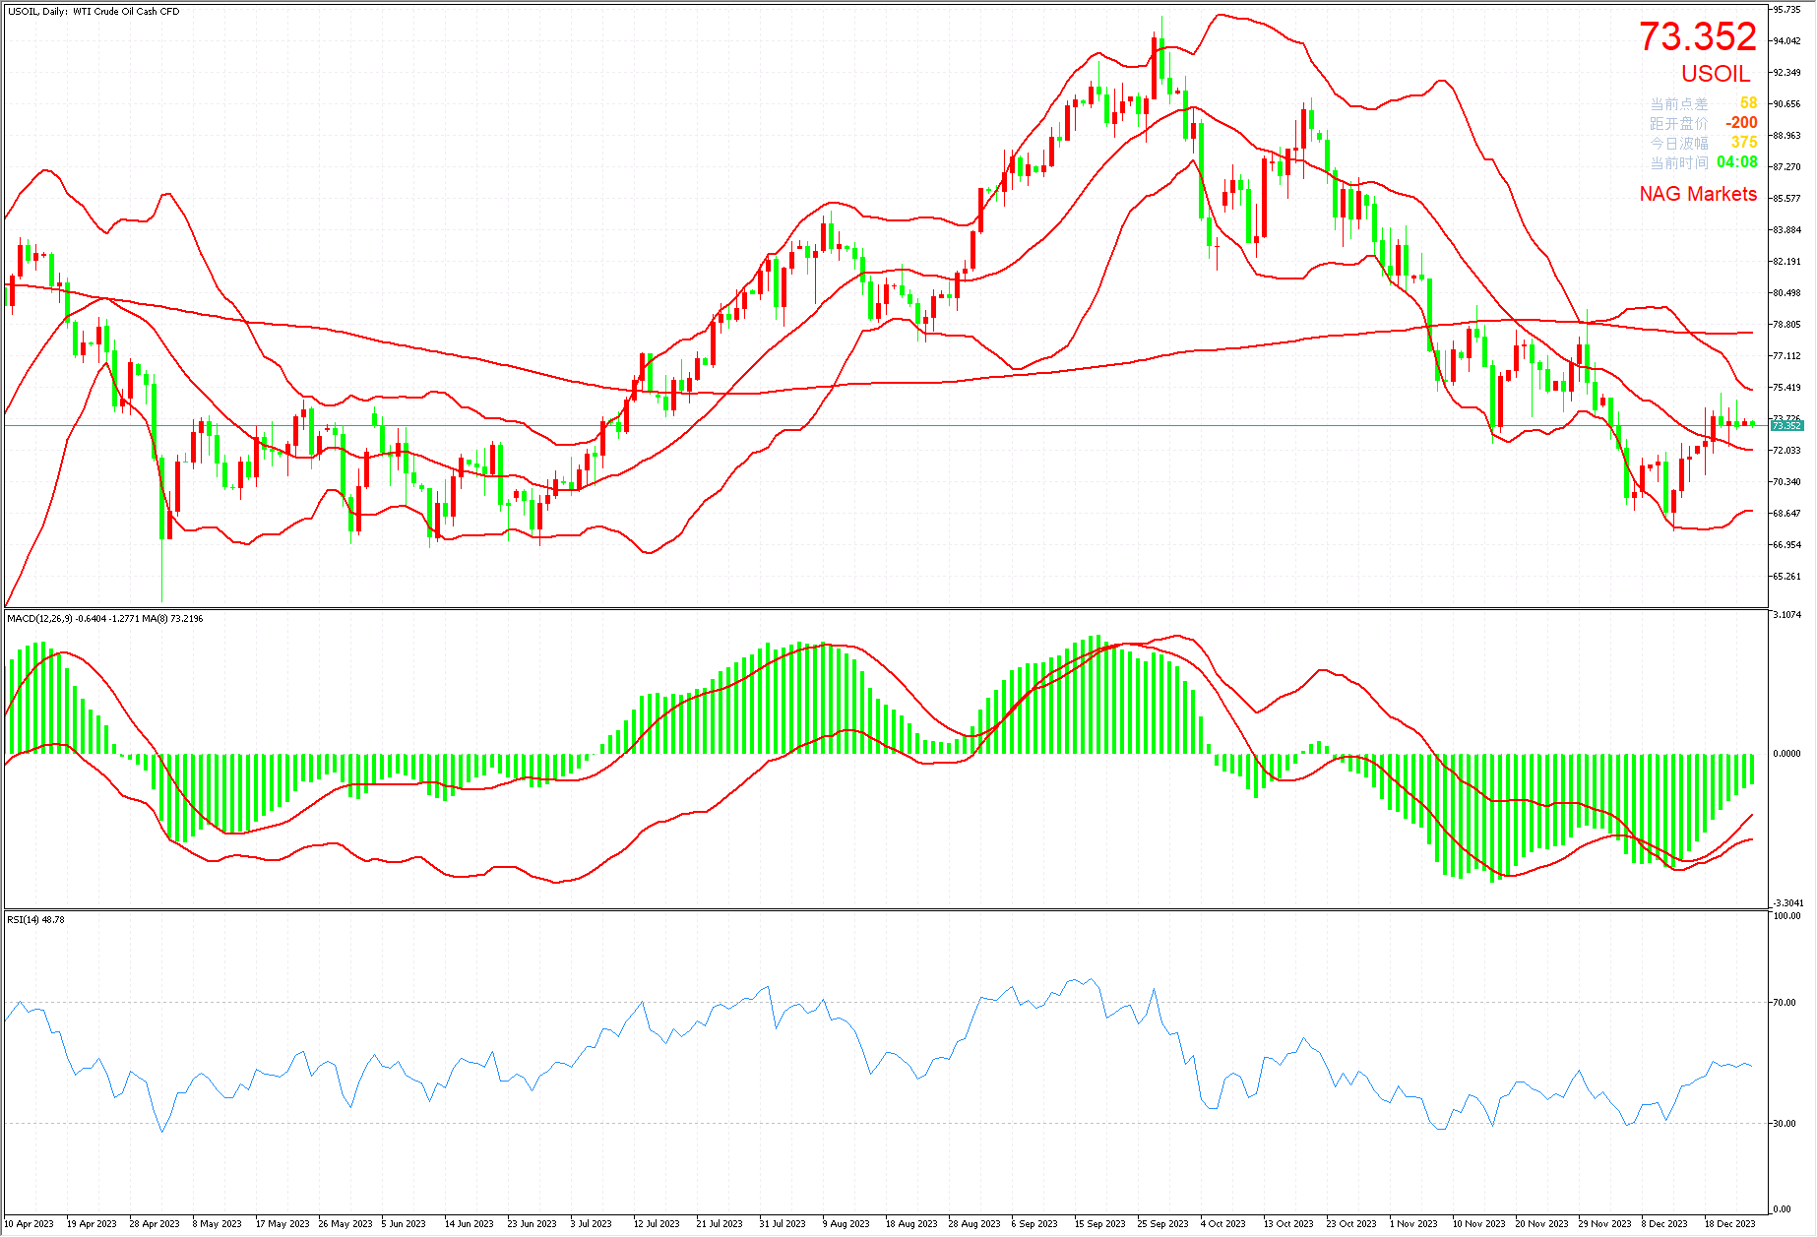Click the current price tag 73.352 on price axis
The height and width of the screenshot is (1237, 1817).
(1786, 426)
